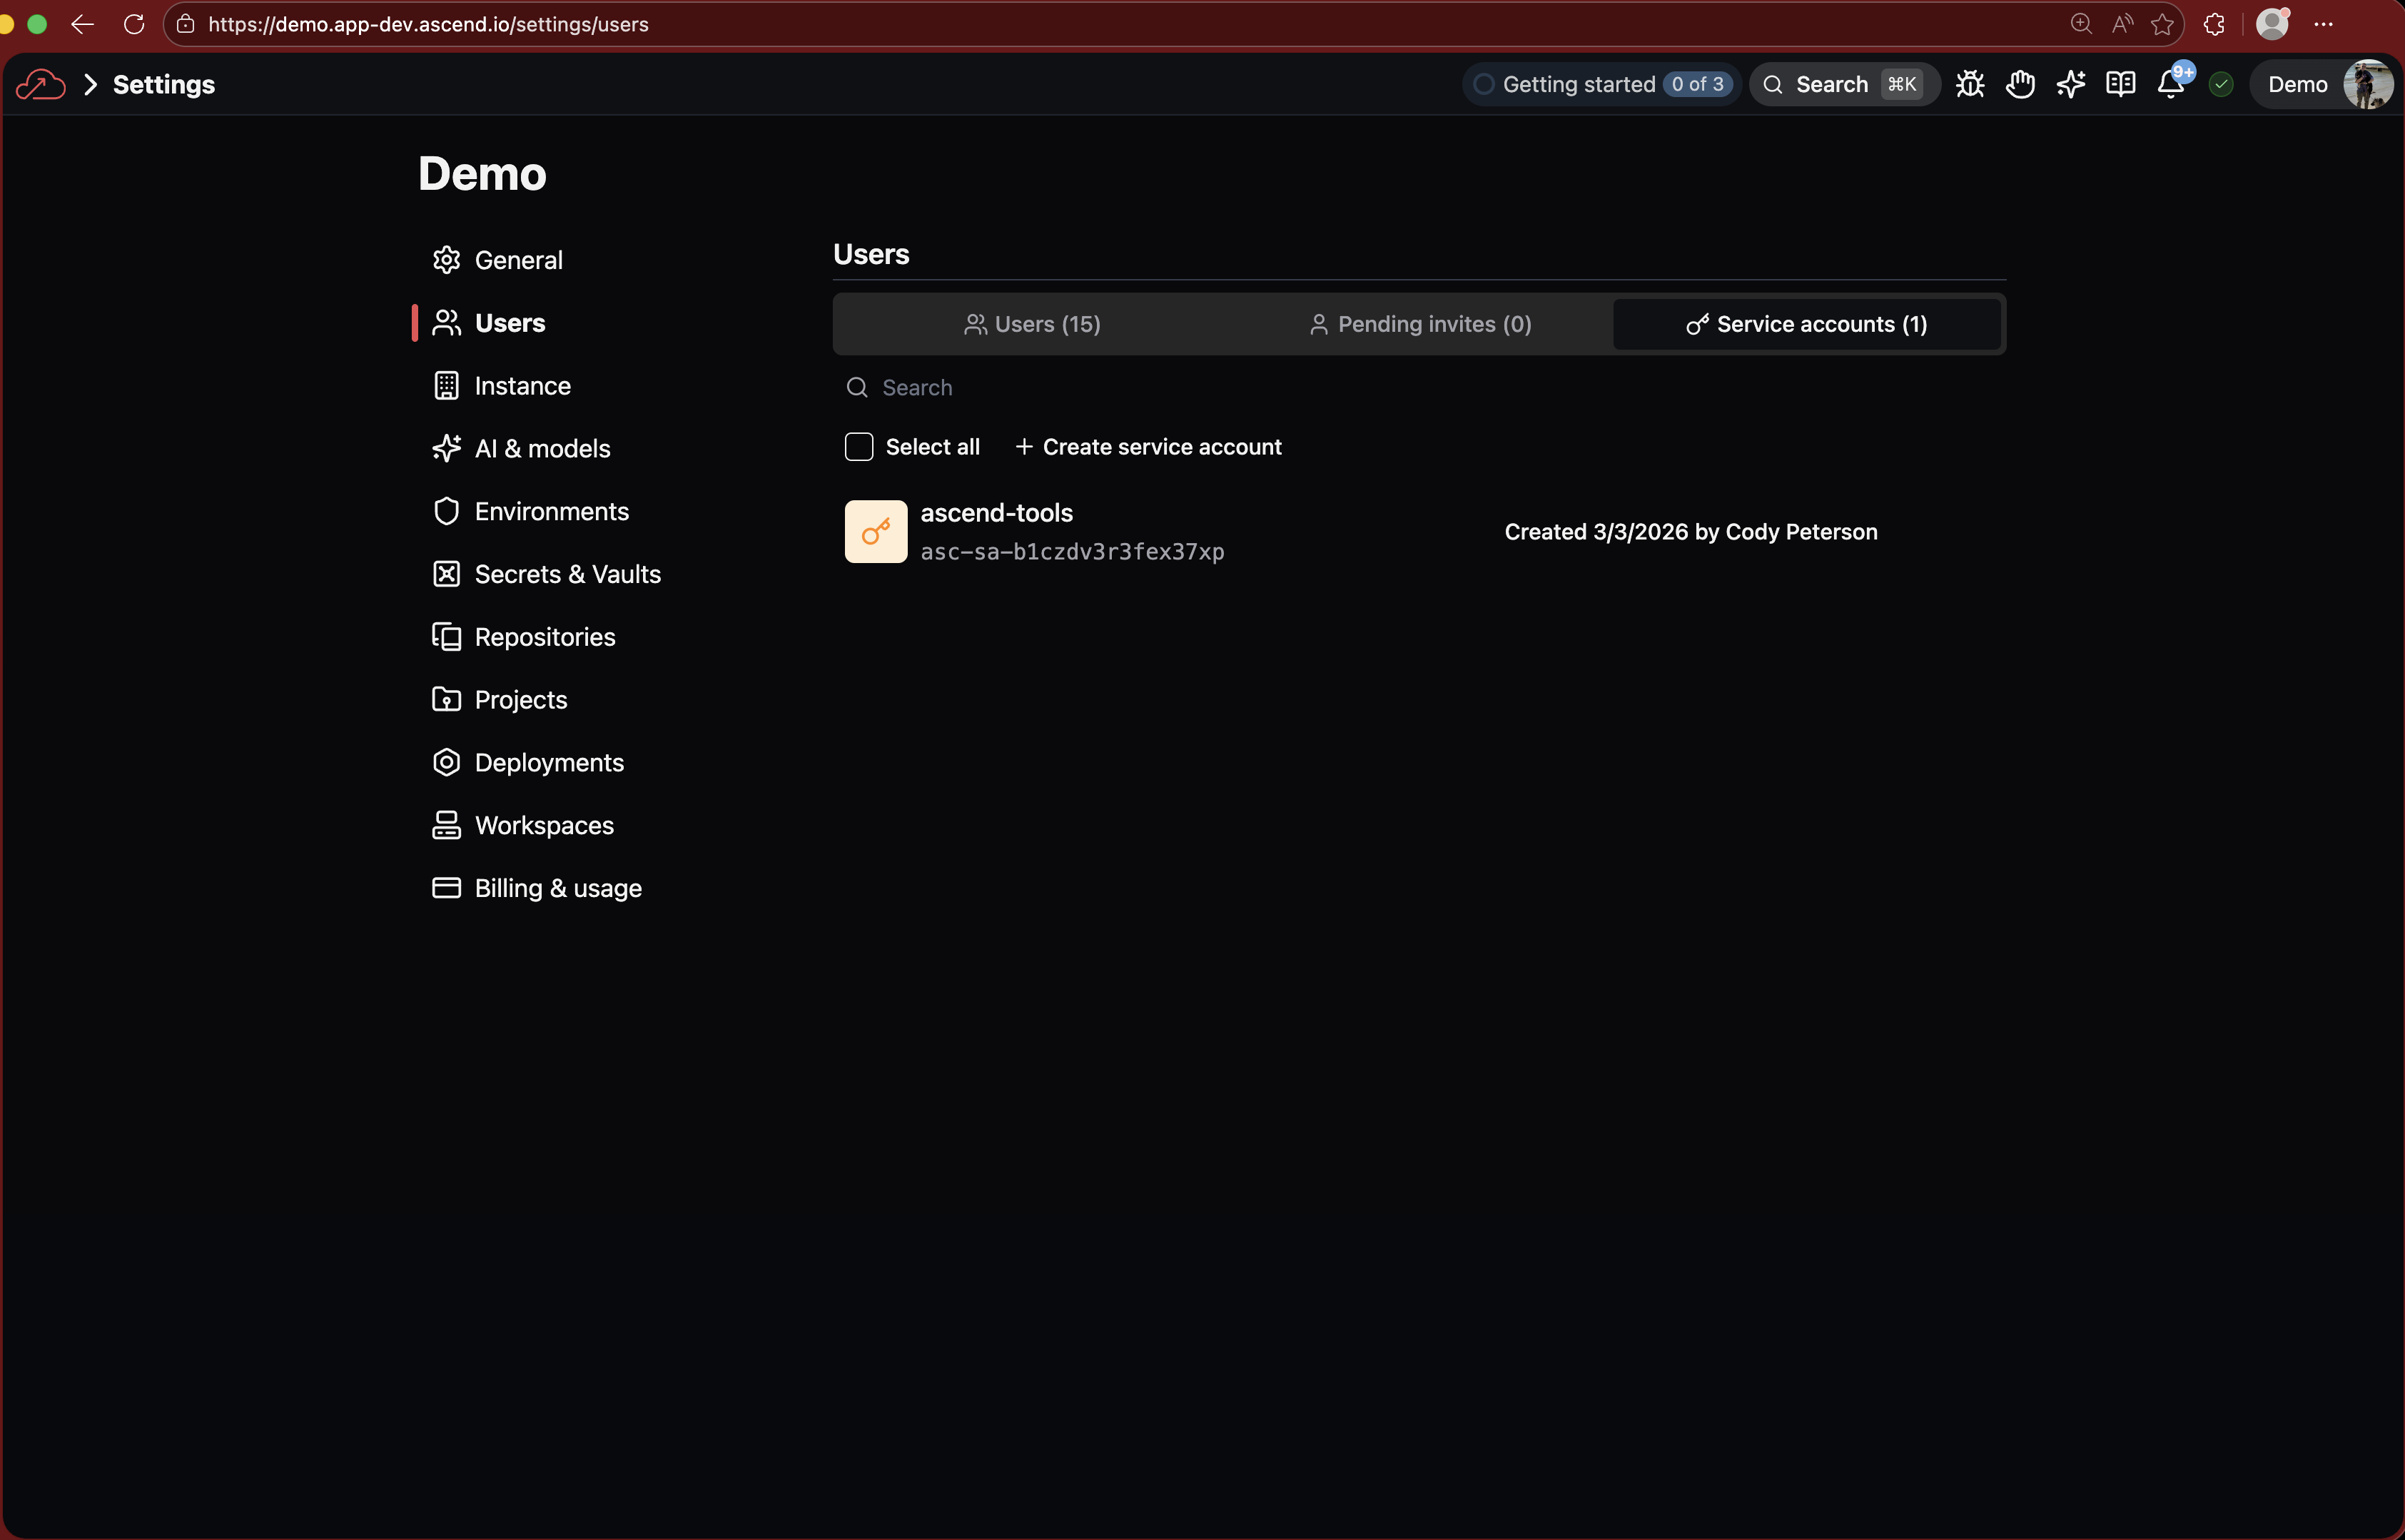Toggle the Getting started radio circle
Viewport: 2405px width, 1540px height.
tap(1483, 84)
